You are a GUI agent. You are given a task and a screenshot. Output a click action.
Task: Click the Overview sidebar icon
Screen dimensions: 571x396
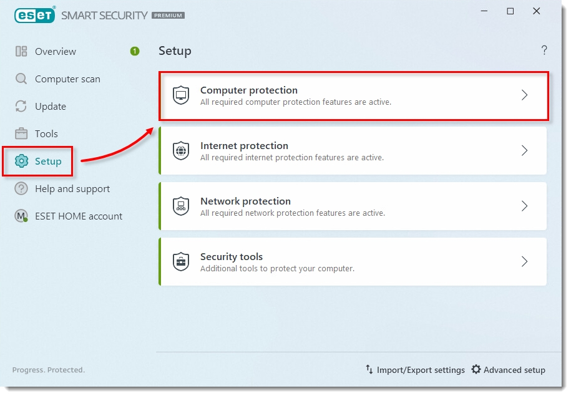point(21,52)
